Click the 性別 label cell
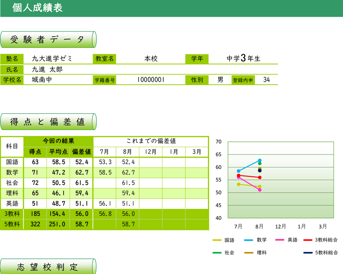This screenshot has height=274, width=343. [197, 80]
